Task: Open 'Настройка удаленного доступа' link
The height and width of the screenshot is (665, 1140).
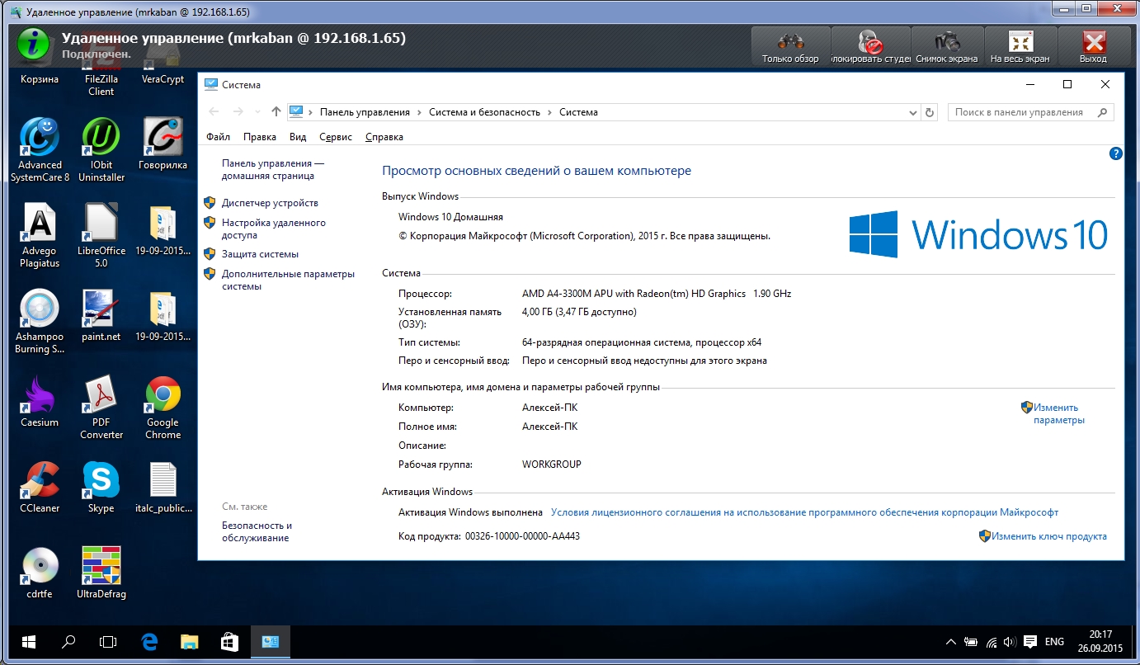Action: click(x=274, y=229)
